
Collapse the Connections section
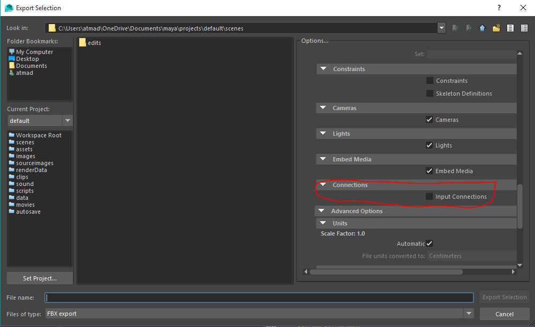[323, 184]
